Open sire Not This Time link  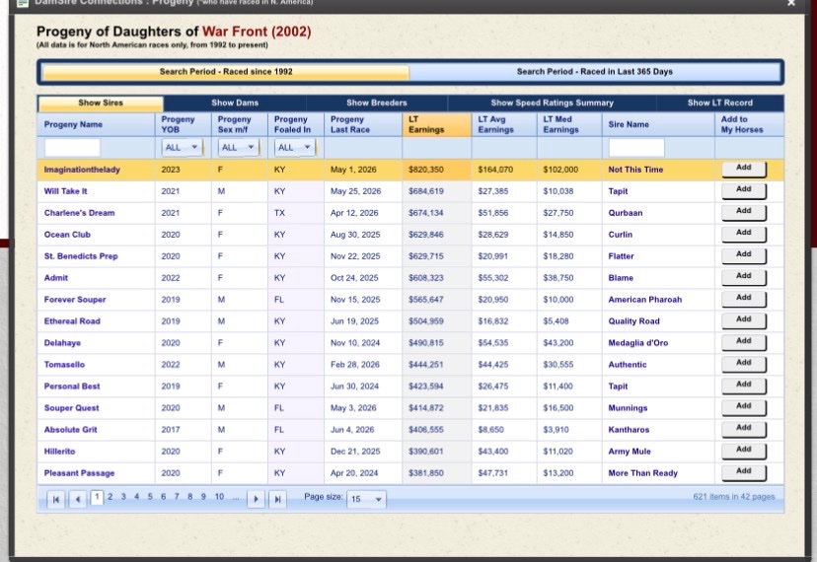(635, 170)
